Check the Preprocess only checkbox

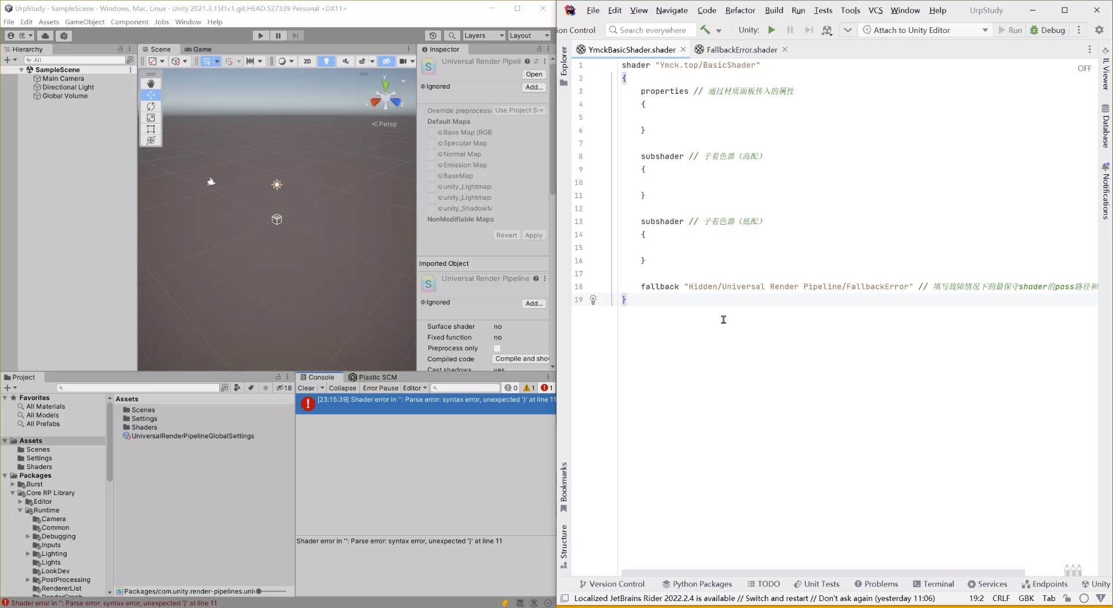(x=497, y=349)
